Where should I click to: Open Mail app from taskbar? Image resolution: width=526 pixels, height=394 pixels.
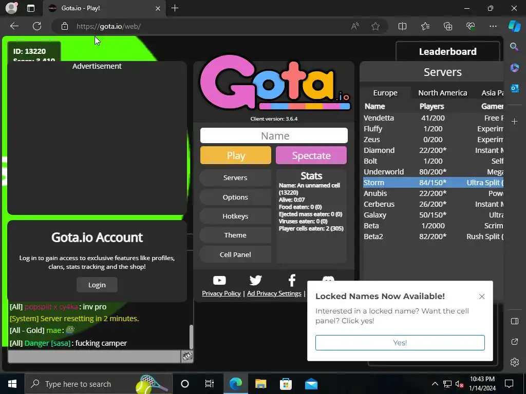point(311,384)
